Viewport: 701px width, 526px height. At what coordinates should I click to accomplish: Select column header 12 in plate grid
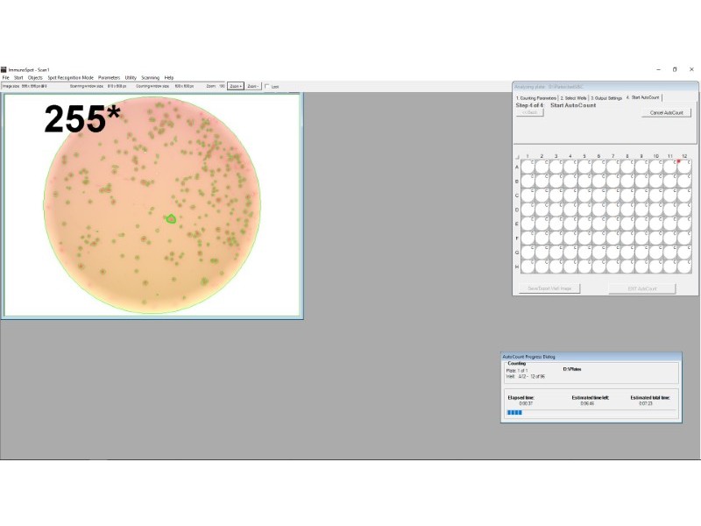coord(684,154)
